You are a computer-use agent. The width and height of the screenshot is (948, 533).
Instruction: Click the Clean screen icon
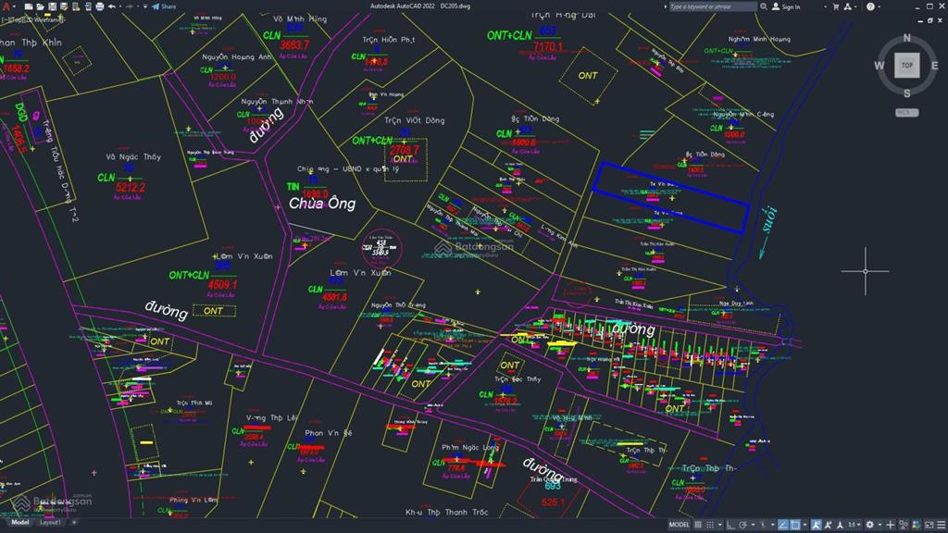[929, 525]
